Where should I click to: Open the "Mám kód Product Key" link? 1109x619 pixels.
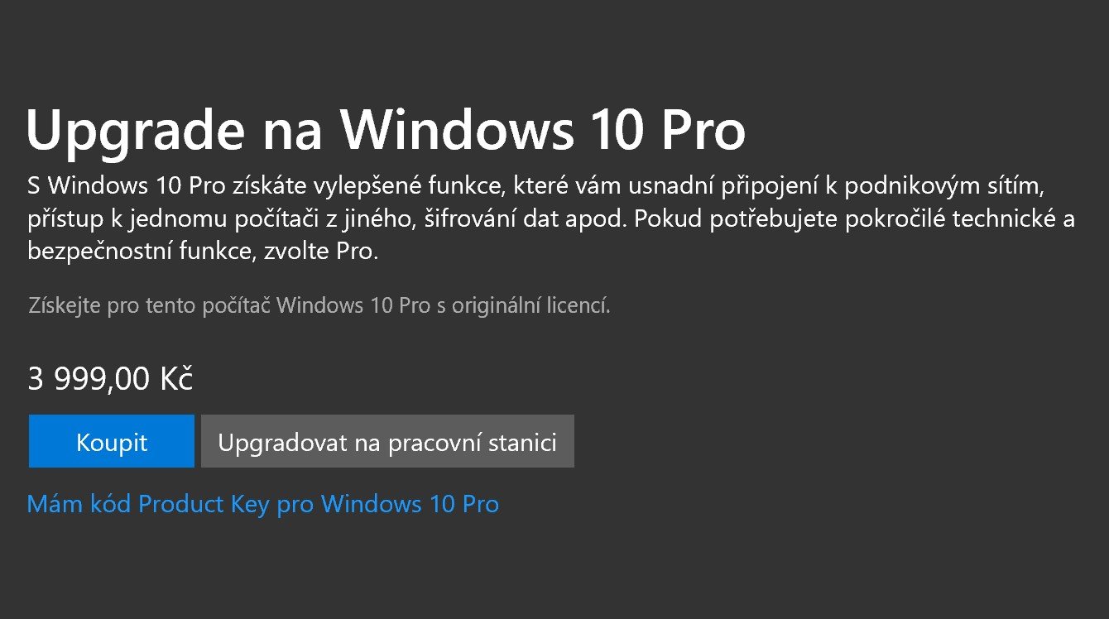[x=262, y=504]
